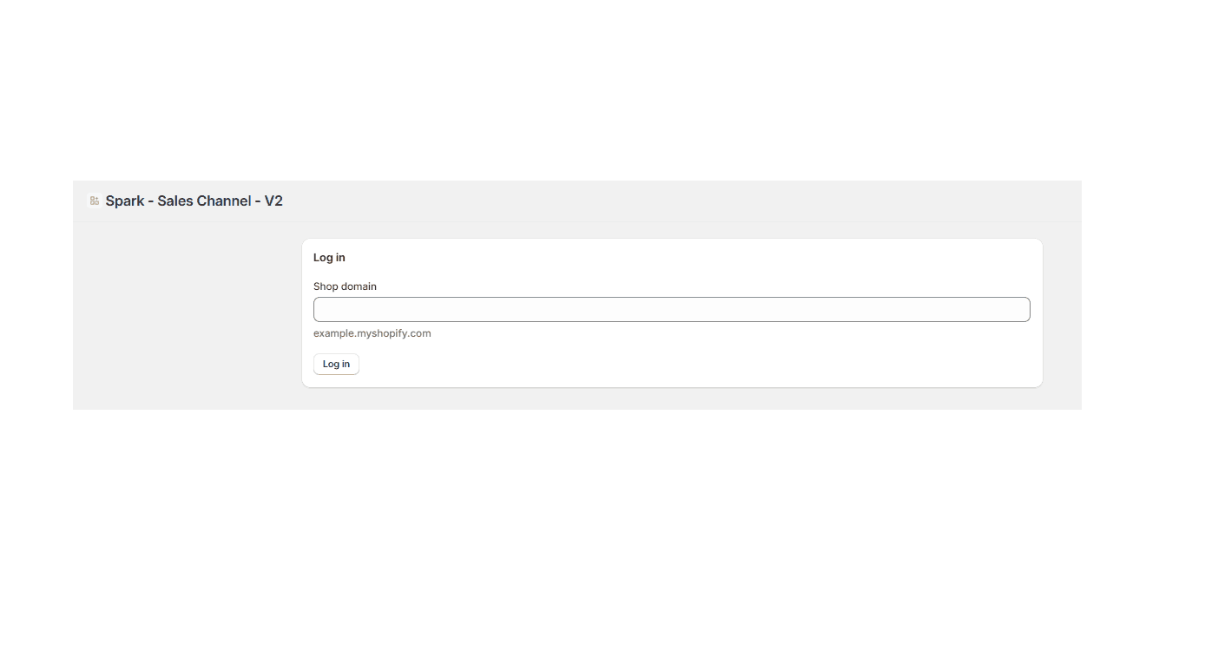Viewport: 1212px width, 658px height.
Task: Click the small icon left of Spark
Action: coord(94,201)
